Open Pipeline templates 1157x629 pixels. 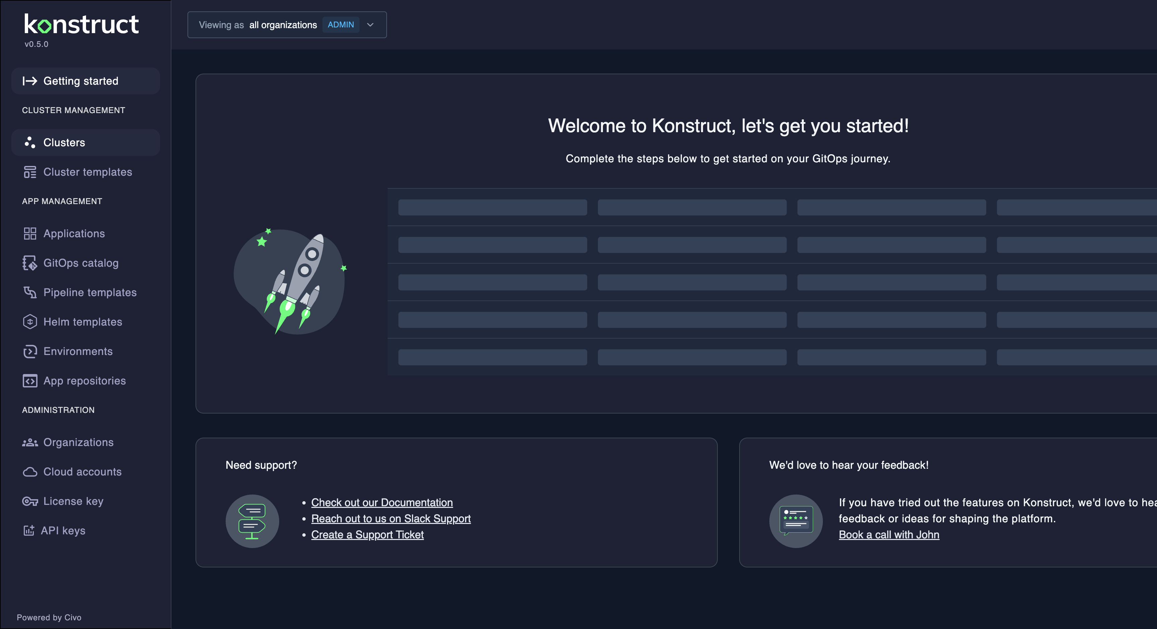pos(86,292)
